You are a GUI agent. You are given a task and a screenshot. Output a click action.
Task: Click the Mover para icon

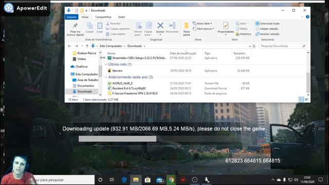coord(138,29)
